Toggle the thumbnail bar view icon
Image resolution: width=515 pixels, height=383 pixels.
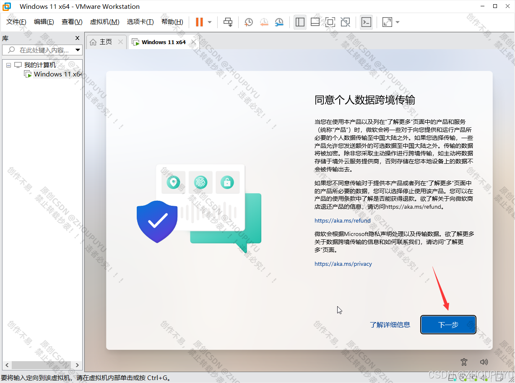[315, 22]
